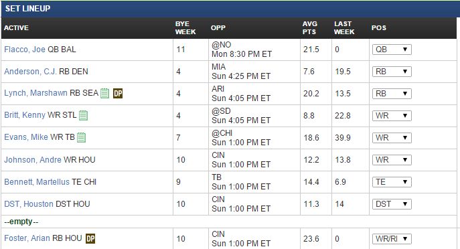Image resolution: width=460 pixels, height=249 pixels.
Task: Open the DST position dropdown for Houston
Action: click(392, 204)
